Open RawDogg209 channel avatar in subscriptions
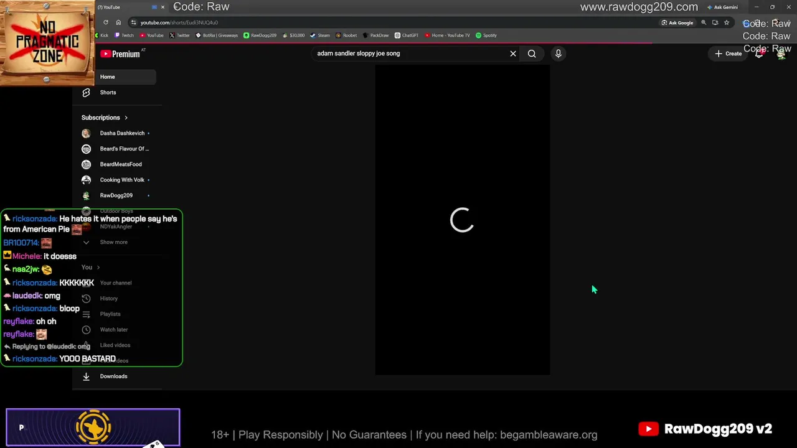This screenshot has width=797, height=448. point(86,195)
